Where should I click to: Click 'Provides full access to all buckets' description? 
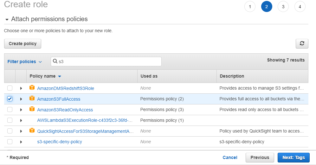click(262, 99)
